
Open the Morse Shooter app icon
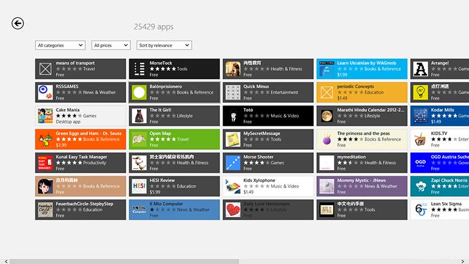tap(233, 162)
